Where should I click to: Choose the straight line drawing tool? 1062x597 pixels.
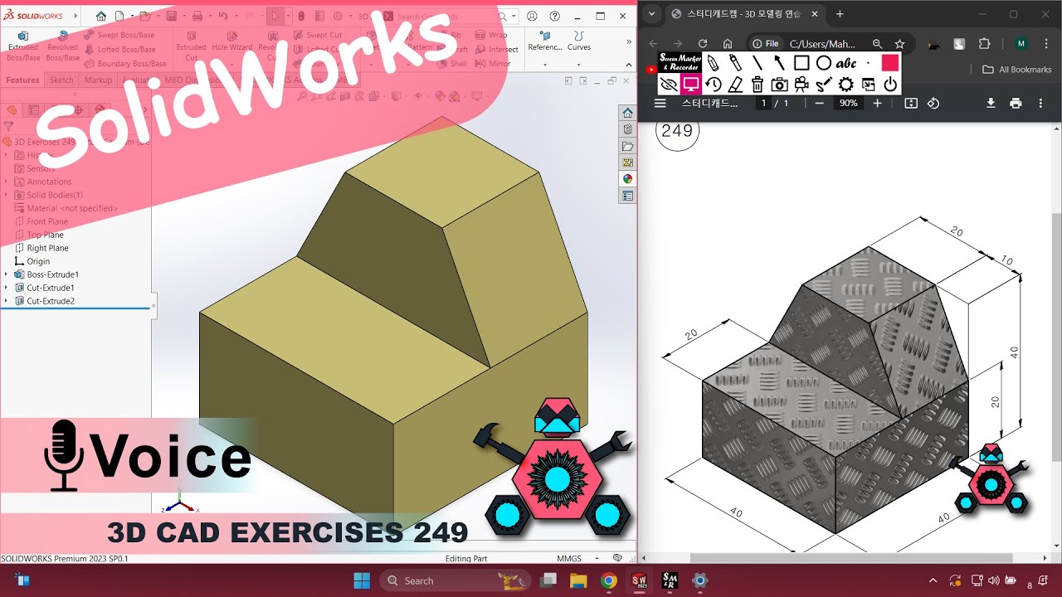pos(758,63)
